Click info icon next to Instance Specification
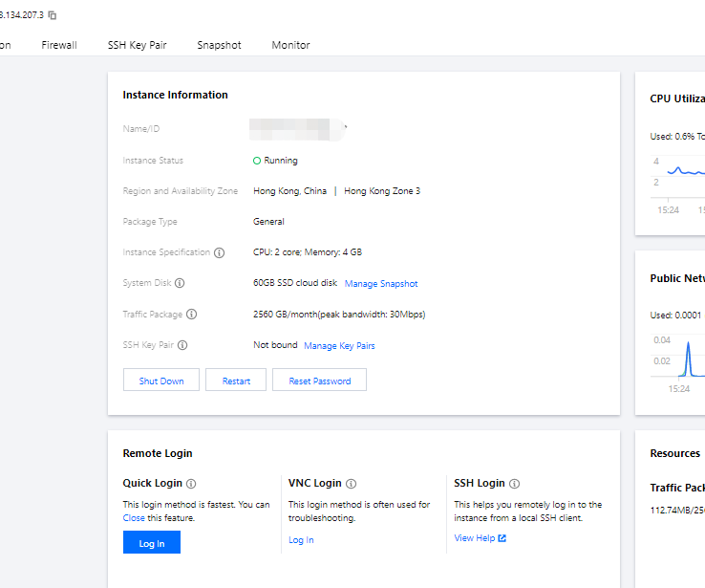 220,253
